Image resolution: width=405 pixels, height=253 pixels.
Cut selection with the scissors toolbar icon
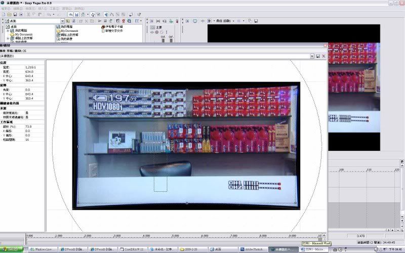tap(29, 15)
